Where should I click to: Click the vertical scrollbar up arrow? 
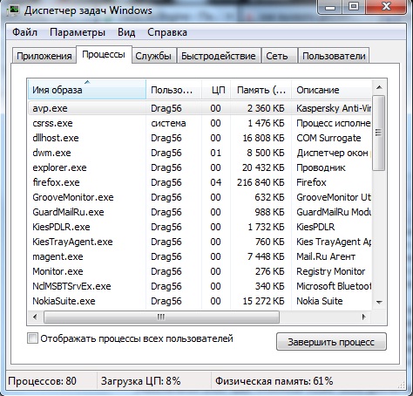[379, 87]
